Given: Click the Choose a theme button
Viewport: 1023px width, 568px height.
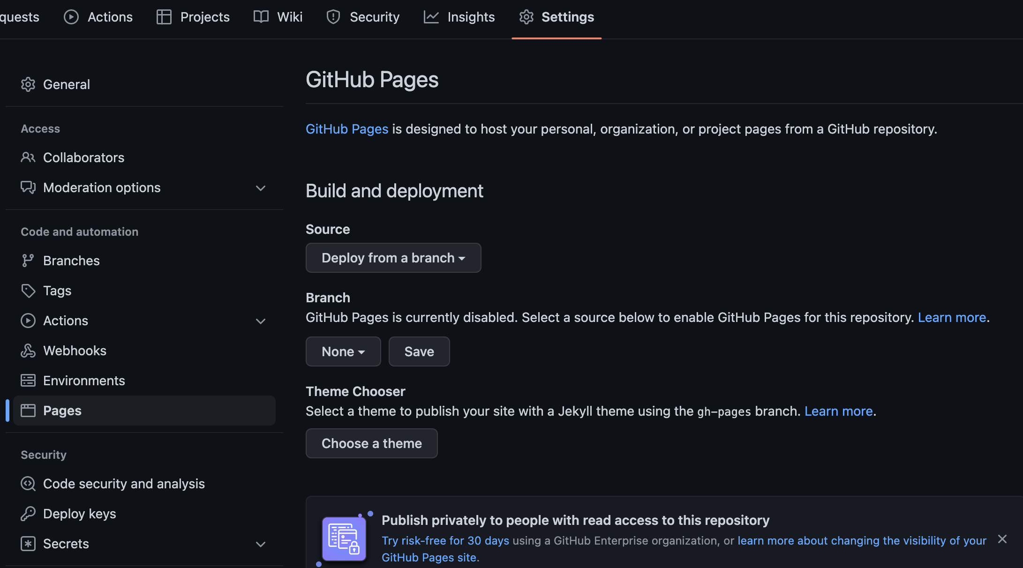Looking at the screenshot, I should [371, 443].
